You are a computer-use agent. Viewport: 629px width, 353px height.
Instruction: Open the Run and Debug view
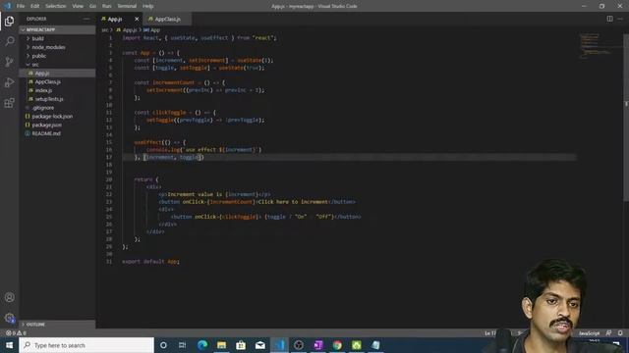(9, 82)
